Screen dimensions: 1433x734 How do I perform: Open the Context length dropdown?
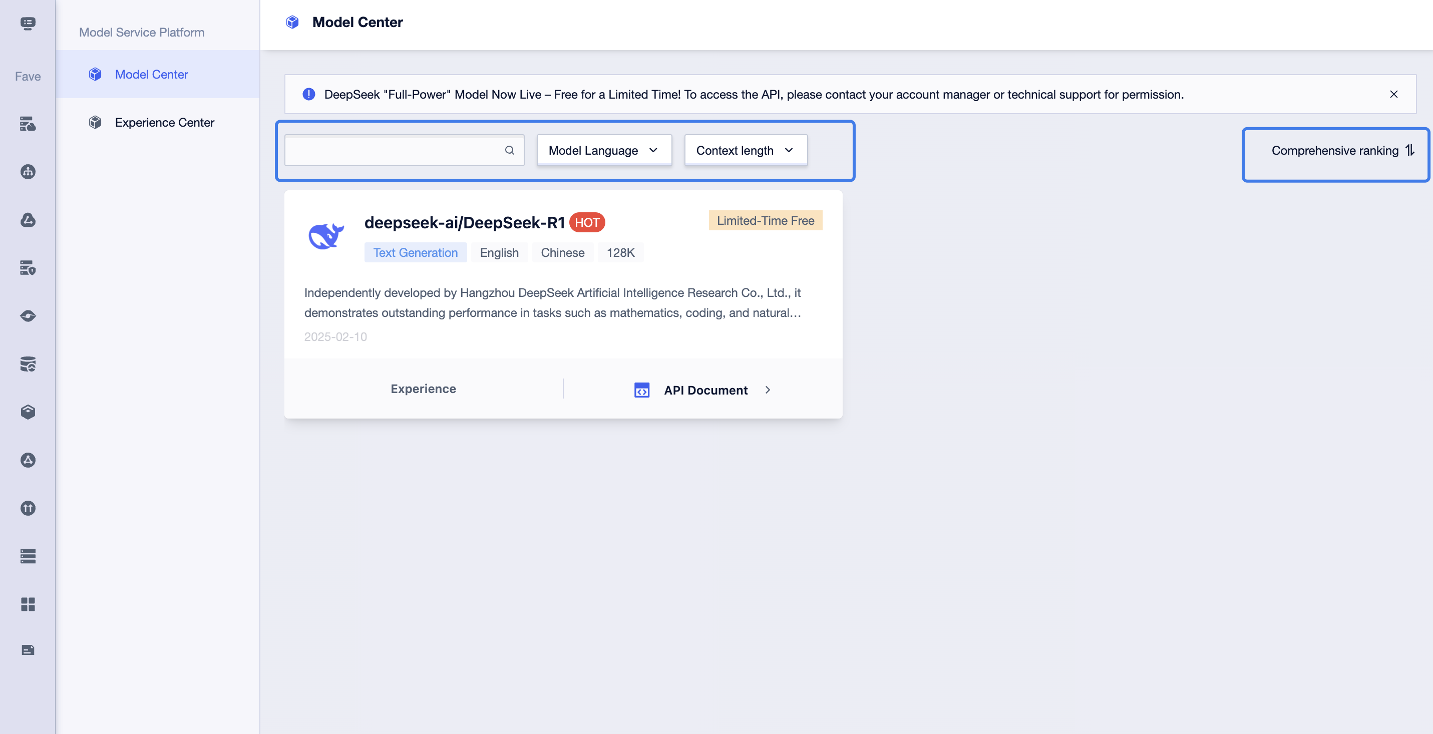746,150
